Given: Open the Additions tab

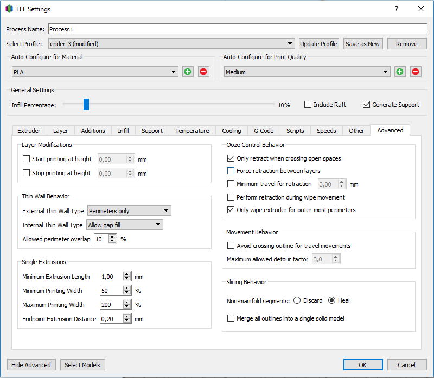Looking at the screenshot, I should point(93,131).
